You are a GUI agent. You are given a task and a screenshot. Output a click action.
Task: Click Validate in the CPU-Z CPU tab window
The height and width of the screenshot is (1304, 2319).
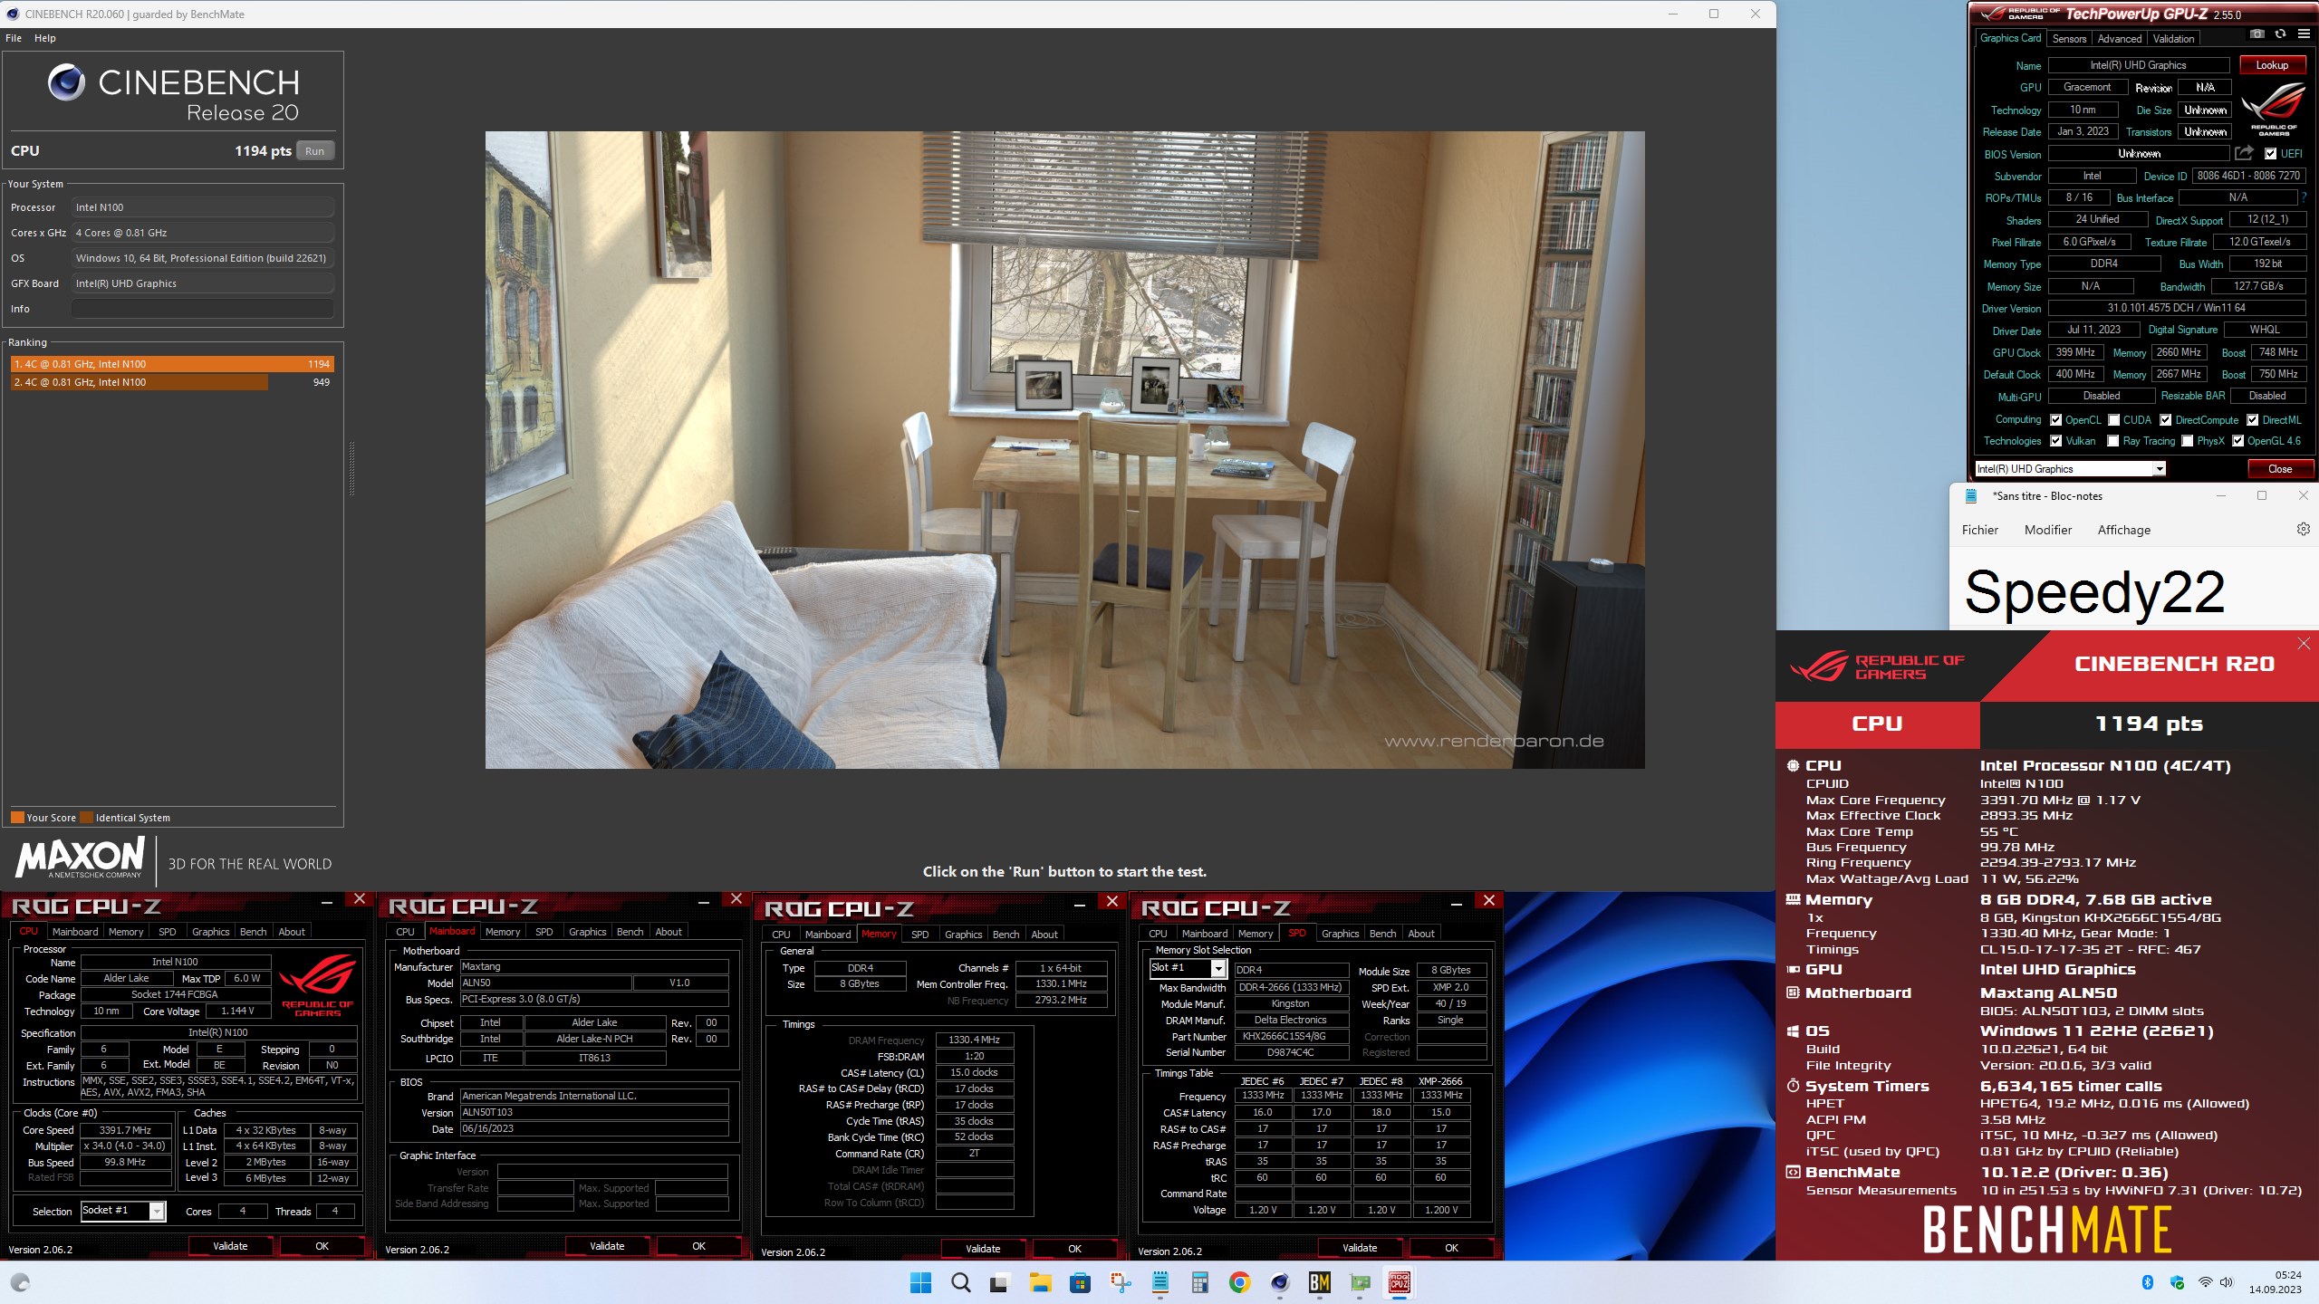pyautogui.click(x=230, y=1246)
